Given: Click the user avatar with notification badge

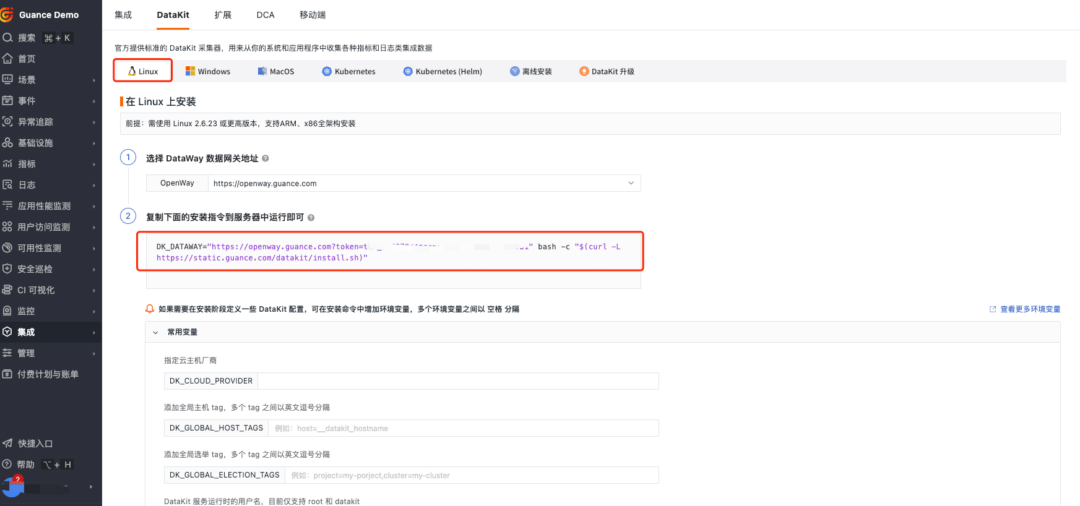Looking at the screenshot, I should (12, 486).
